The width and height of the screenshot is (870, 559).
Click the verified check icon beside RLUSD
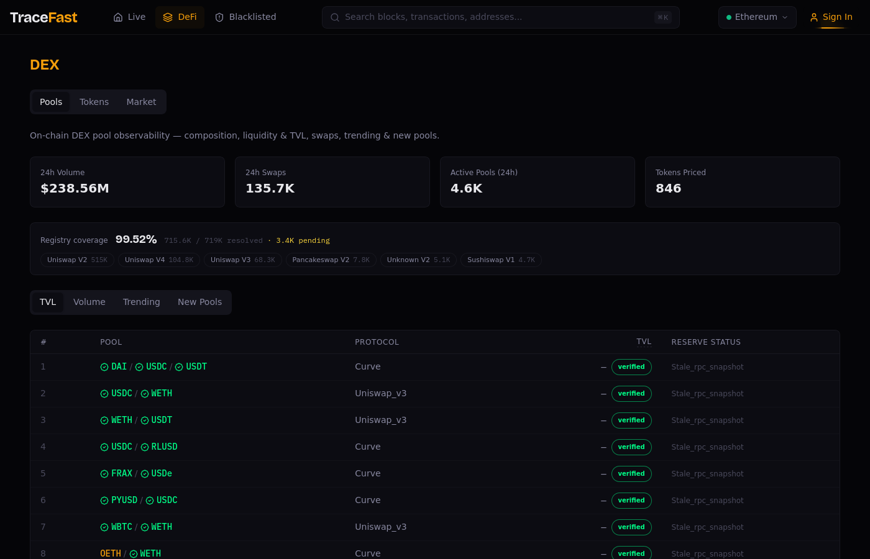click(145, 447)
